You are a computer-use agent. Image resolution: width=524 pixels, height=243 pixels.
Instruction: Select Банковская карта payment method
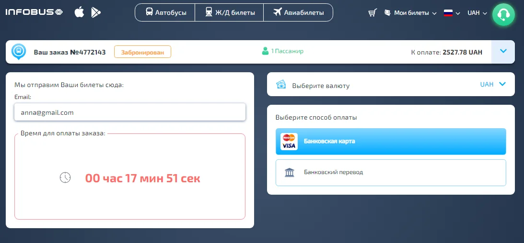(391, 142)
